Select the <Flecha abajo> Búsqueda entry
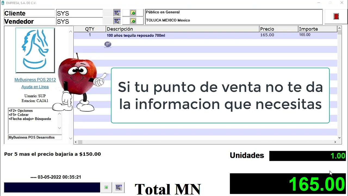Screen dimensions: 348x196 pos(30,119)
